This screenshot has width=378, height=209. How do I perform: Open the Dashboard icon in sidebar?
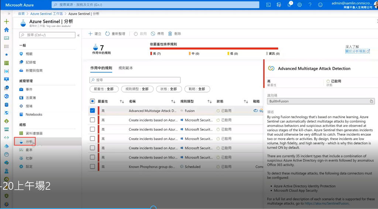(7, 38)
